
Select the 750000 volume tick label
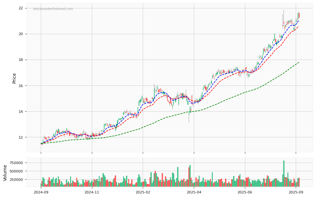tap(16, 163)
